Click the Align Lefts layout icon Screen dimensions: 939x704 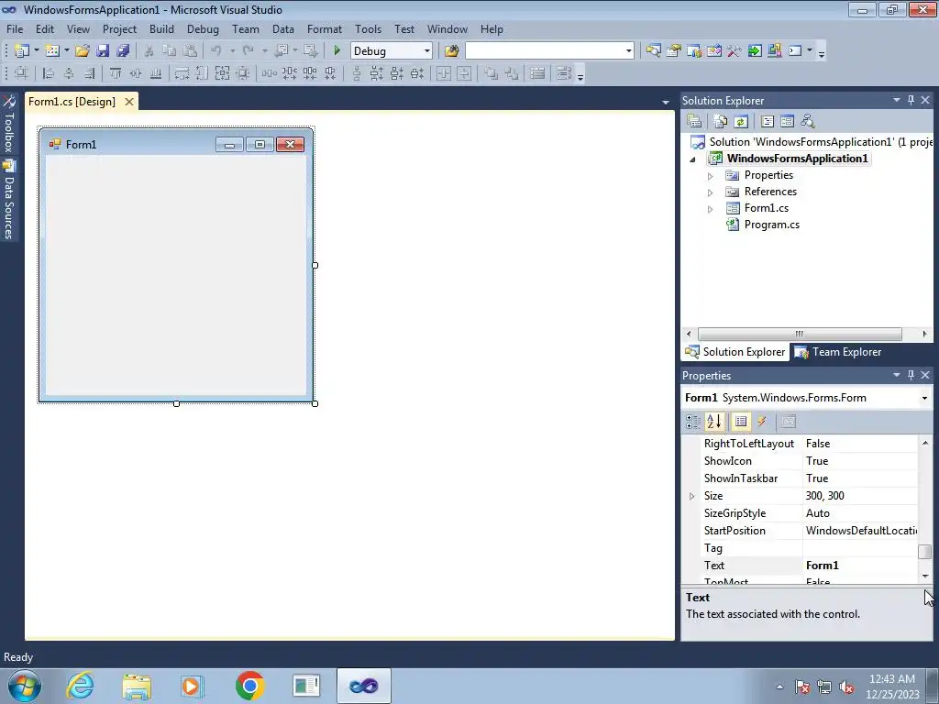pos(49,73)
